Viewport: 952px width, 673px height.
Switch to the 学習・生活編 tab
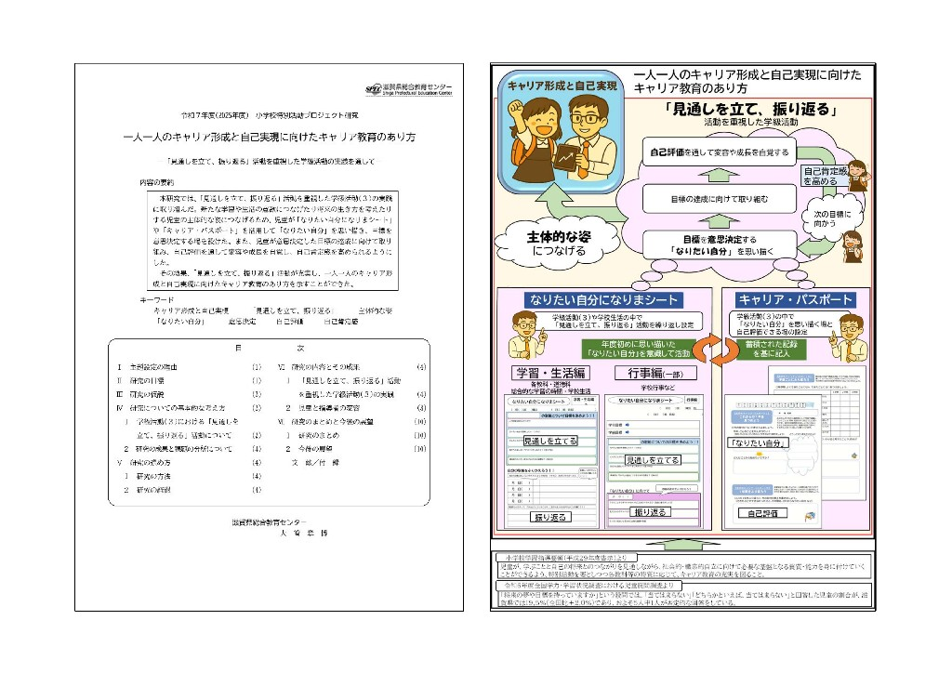click(x=552, y=373)
